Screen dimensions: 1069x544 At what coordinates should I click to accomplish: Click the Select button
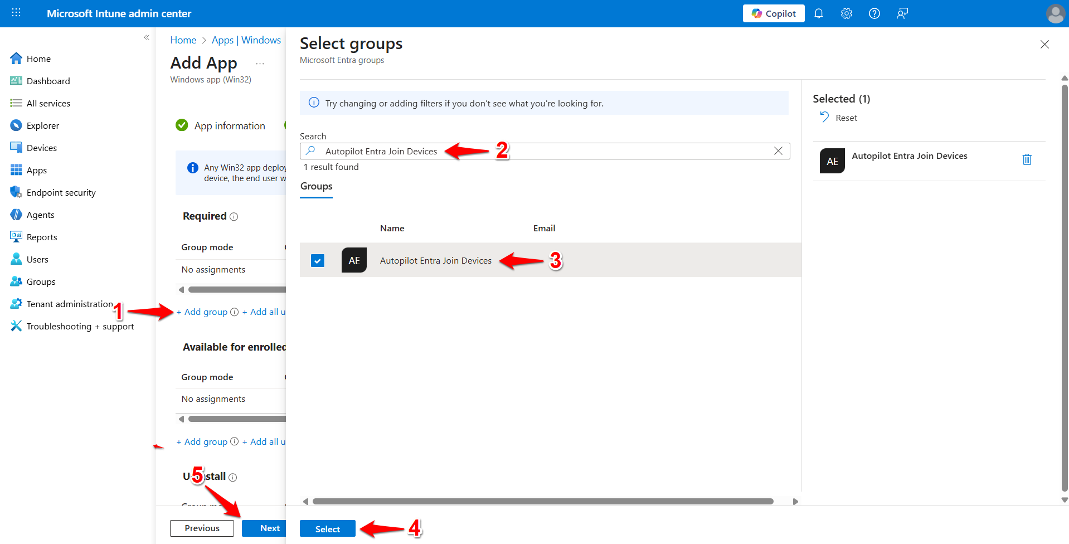pyautogui.click(x=328, y=529)
